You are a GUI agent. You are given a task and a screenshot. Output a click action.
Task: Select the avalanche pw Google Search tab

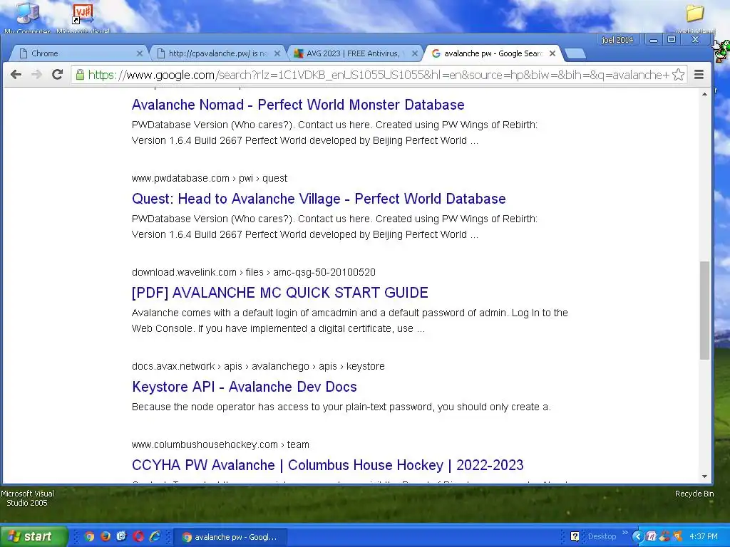[493, 53]
